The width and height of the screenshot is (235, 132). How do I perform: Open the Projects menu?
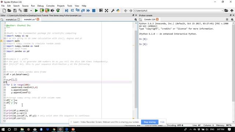[61, 6]
